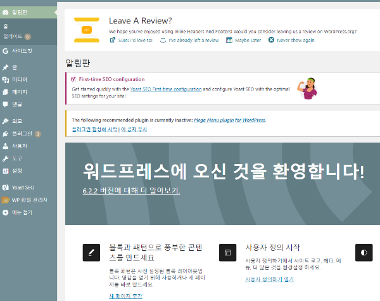Click the collapse menu arrow icon
380x301 pixels.
[5, 212]
